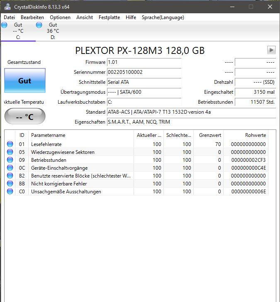Viewport: 280px width, 302px height.
Task: Open the Hilfe menu
Action: pyautogui.click(x=131, y=17)
